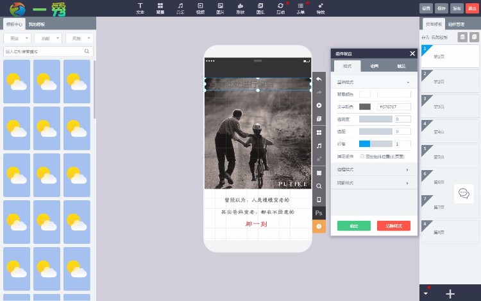Switch to the 我的模板 (my templates) tab

point(37,24)
